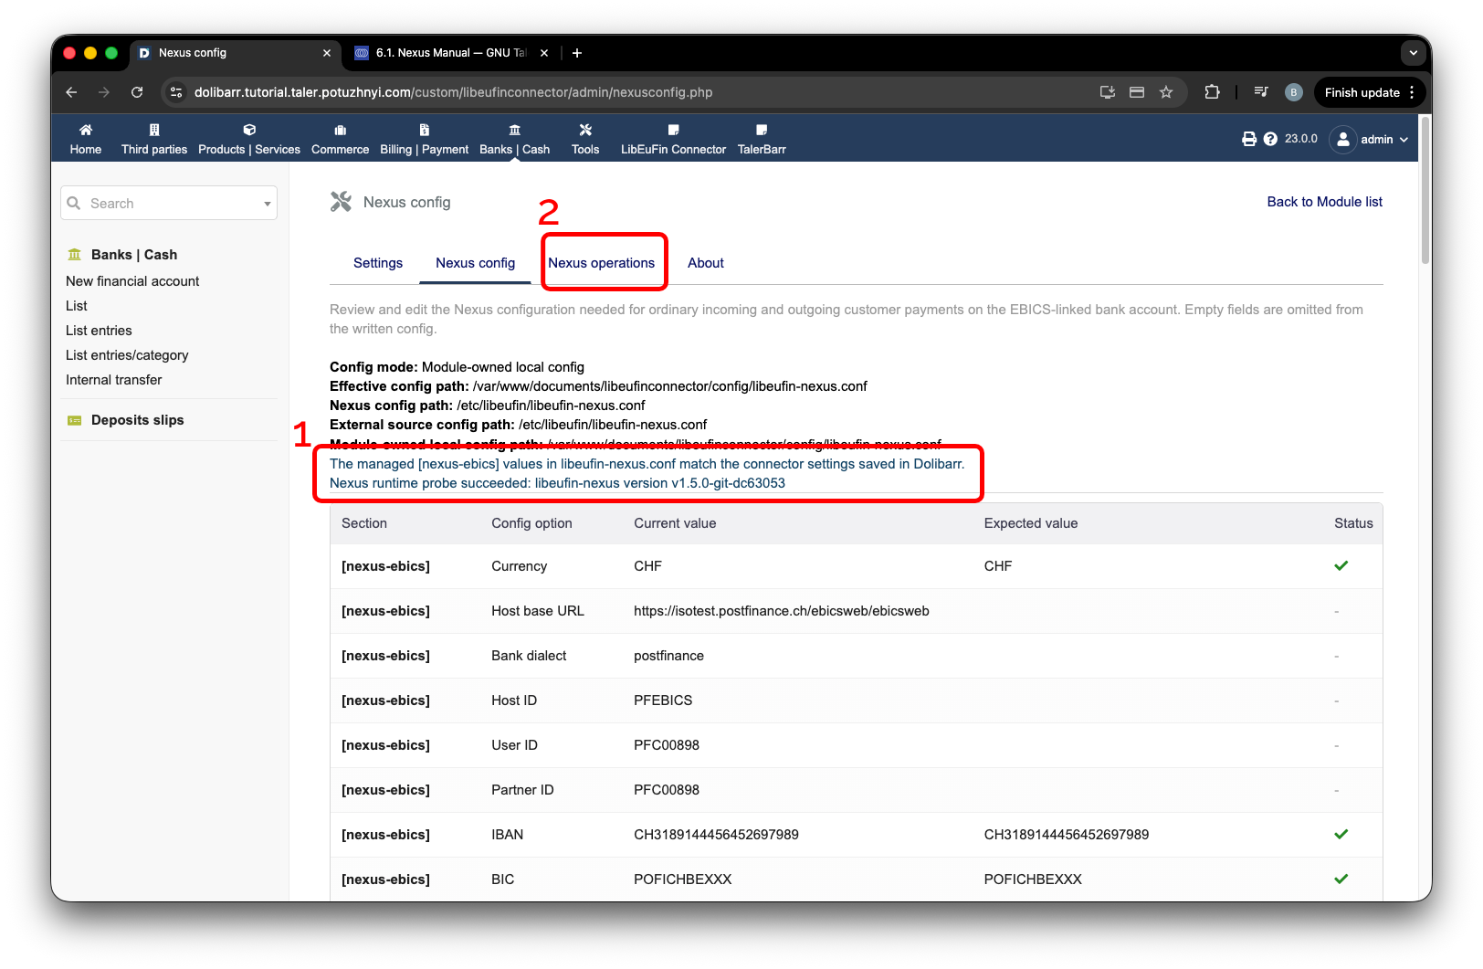The width and height of the screenshot is (1483, 969).
Task: Open the Third parties module
Action: (x=154, y=139)
